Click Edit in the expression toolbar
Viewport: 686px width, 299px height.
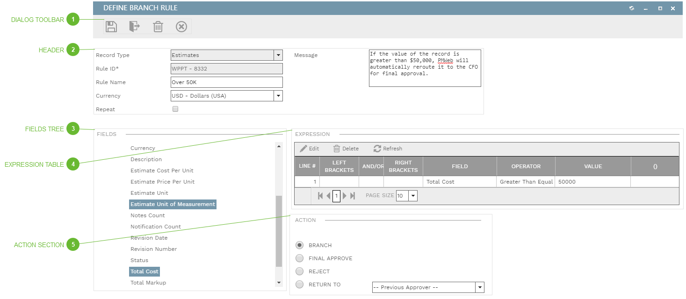[x=309, y=149]
